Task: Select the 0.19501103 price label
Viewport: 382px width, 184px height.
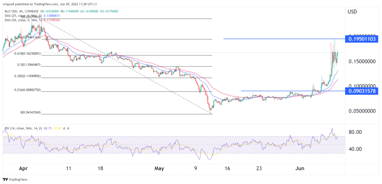Action: click(x=361, y=39)
